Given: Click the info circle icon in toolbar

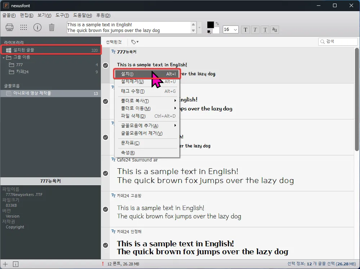Looking at the screenshot, I should (37, 27).
